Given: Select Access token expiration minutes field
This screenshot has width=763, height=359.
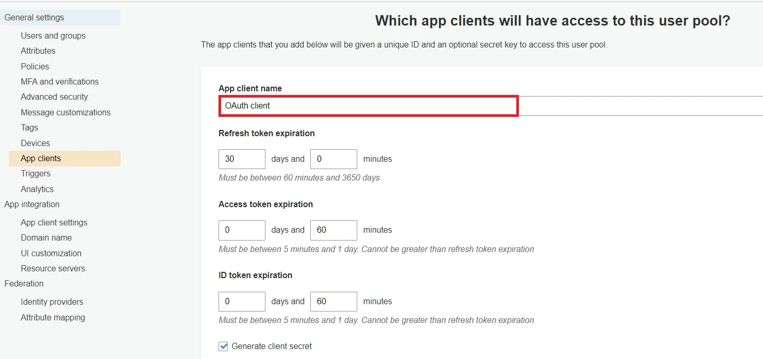Looking at the screenshot, I should [x=333, y=230].
